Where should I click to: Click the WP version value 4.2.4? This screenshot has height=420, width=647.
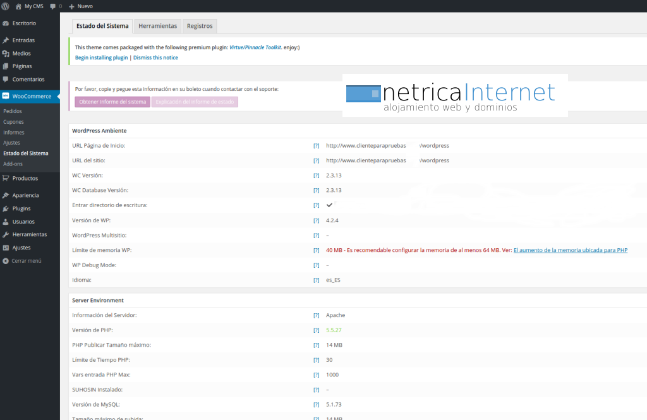point(332,220)
